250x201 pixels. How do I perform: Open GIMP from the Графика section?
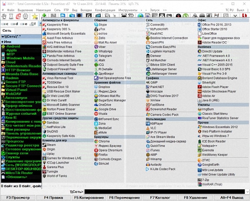pyautogui.click(x=154, y=83)
